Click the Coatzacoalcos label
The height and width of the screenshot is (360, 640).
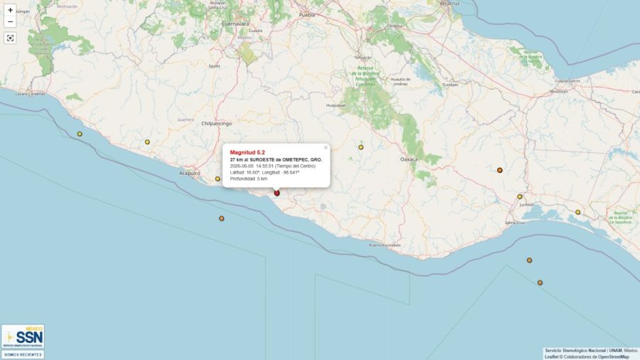(567, 81)
